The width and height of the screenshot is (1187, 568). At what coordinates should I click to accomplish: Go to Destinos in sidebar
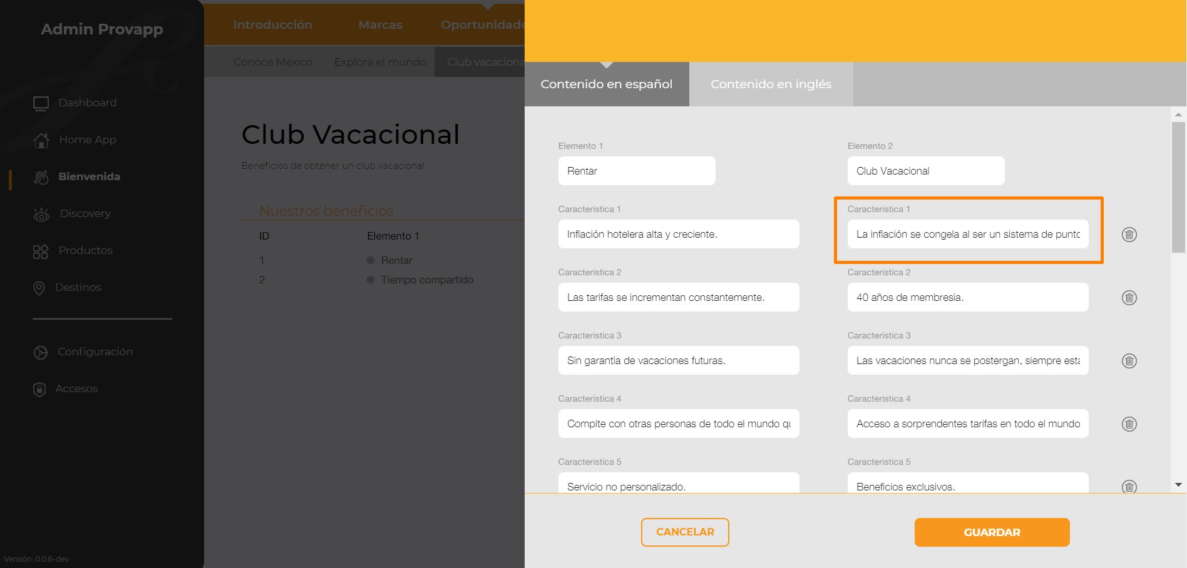78,287
